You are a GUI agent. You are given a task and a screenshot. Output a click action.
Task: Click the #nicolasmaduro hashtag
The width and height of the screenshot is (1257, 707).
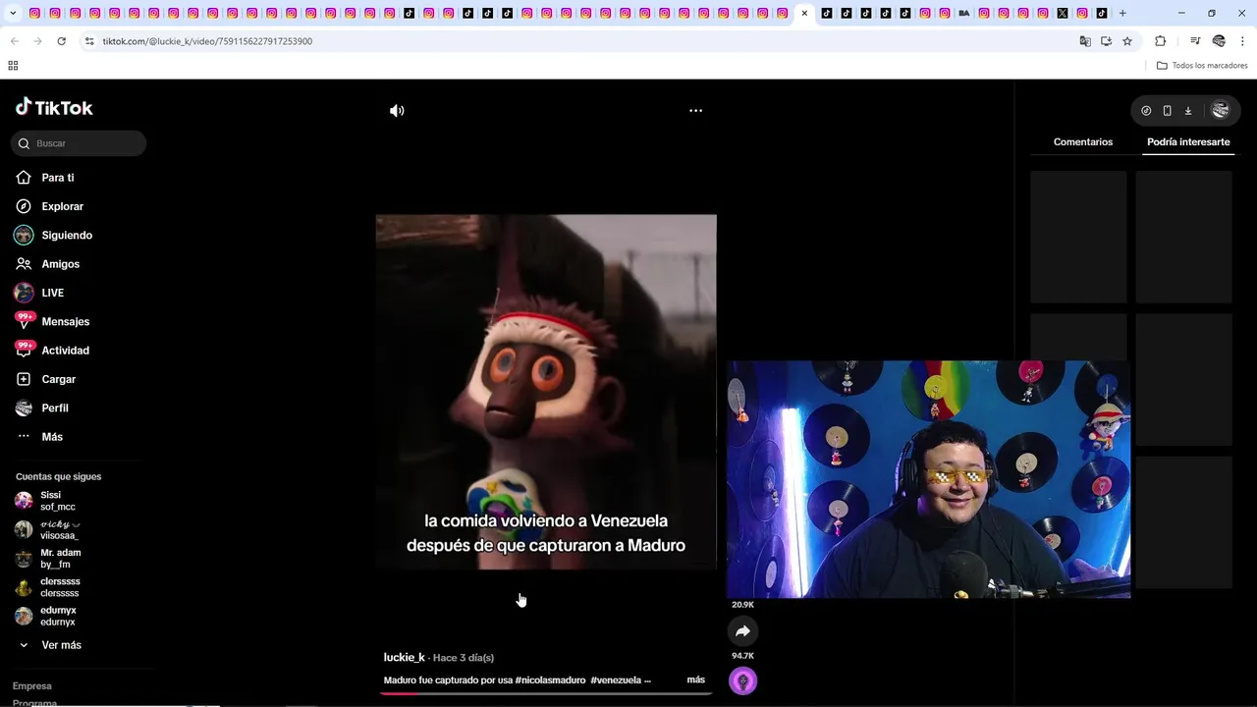(x=550, y=680)
